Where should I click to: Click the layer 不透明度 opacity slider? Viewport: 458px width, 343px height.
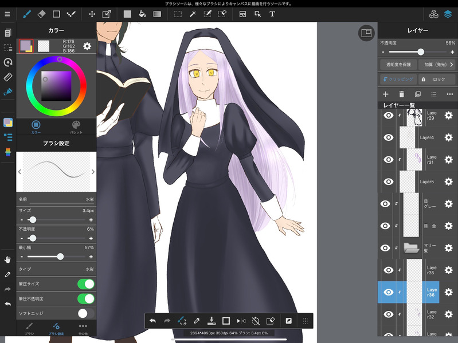[x=421, y=52]
